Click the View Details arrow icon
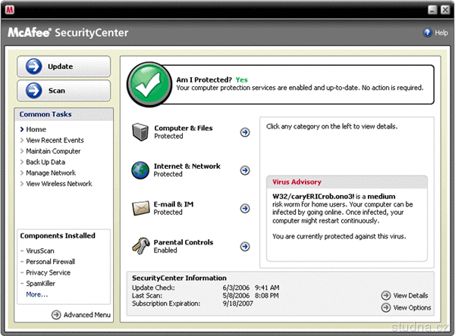Viewport: 455px width, 336px height. coord(386,295)
